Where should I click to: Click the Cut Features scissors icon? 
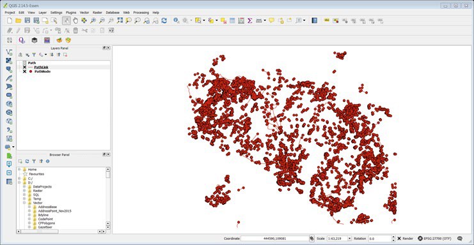pos(84,31)
